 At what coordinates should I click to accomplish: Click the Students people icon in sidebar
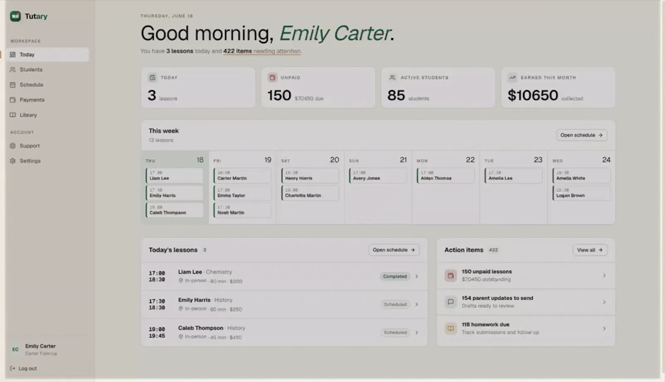coord(13,69)
